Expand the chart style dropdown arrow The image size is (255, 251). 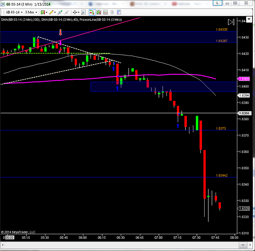(x=47, y=12)
